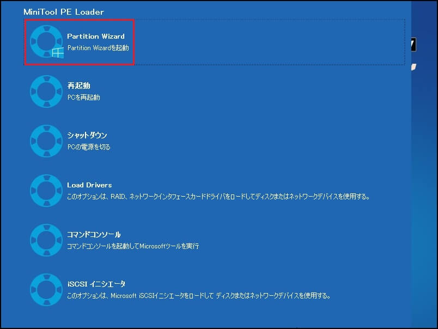Screen dimensions: 438x329
Task: Click the MiniTool PE Loader heading
Action: (64, 12)
